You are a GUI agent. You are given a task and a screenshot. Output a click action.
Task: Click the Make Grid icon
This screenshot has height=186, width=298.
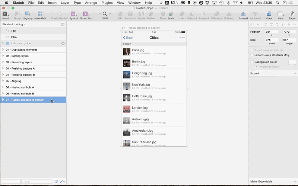coord(40,14)
